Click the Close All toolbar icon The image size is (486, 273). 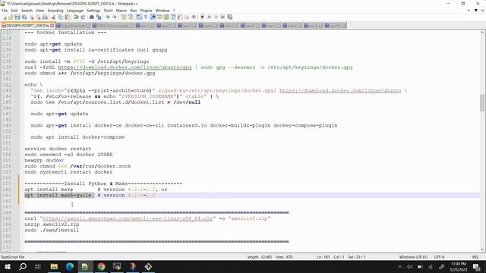pos(38,17)
